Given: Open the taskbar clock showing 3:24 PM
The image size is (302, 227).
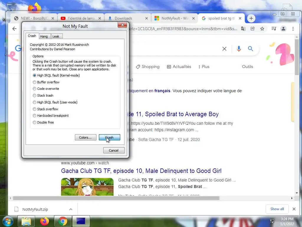Looking at the screenshot, I should point(287,221).
